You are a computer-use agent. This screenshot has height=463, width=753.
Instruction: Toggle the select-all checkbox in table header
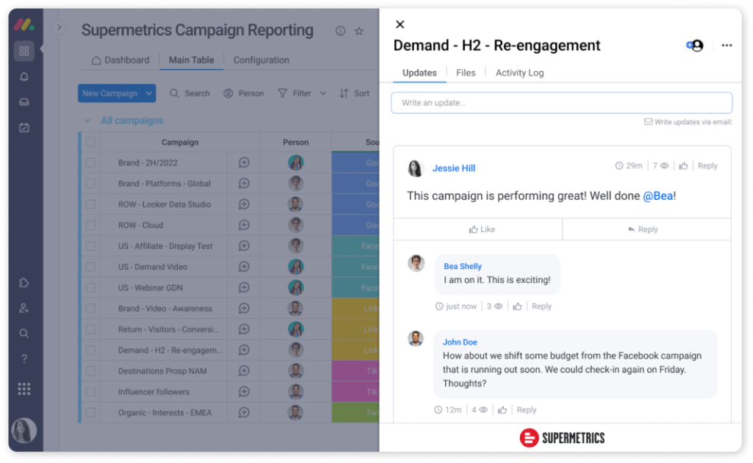(90, 142)
